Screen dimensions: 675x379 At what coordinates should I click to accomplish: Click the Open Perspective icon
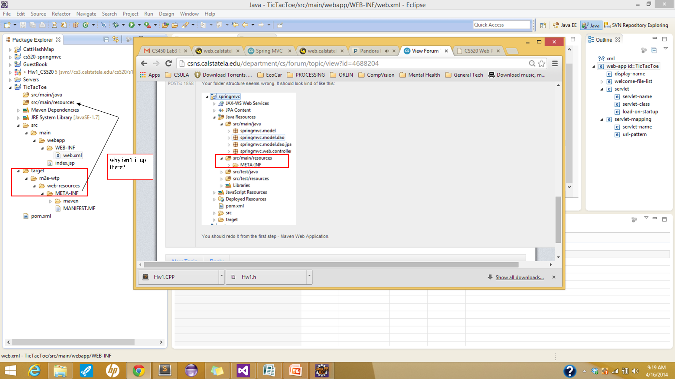[x=543, y=25]
